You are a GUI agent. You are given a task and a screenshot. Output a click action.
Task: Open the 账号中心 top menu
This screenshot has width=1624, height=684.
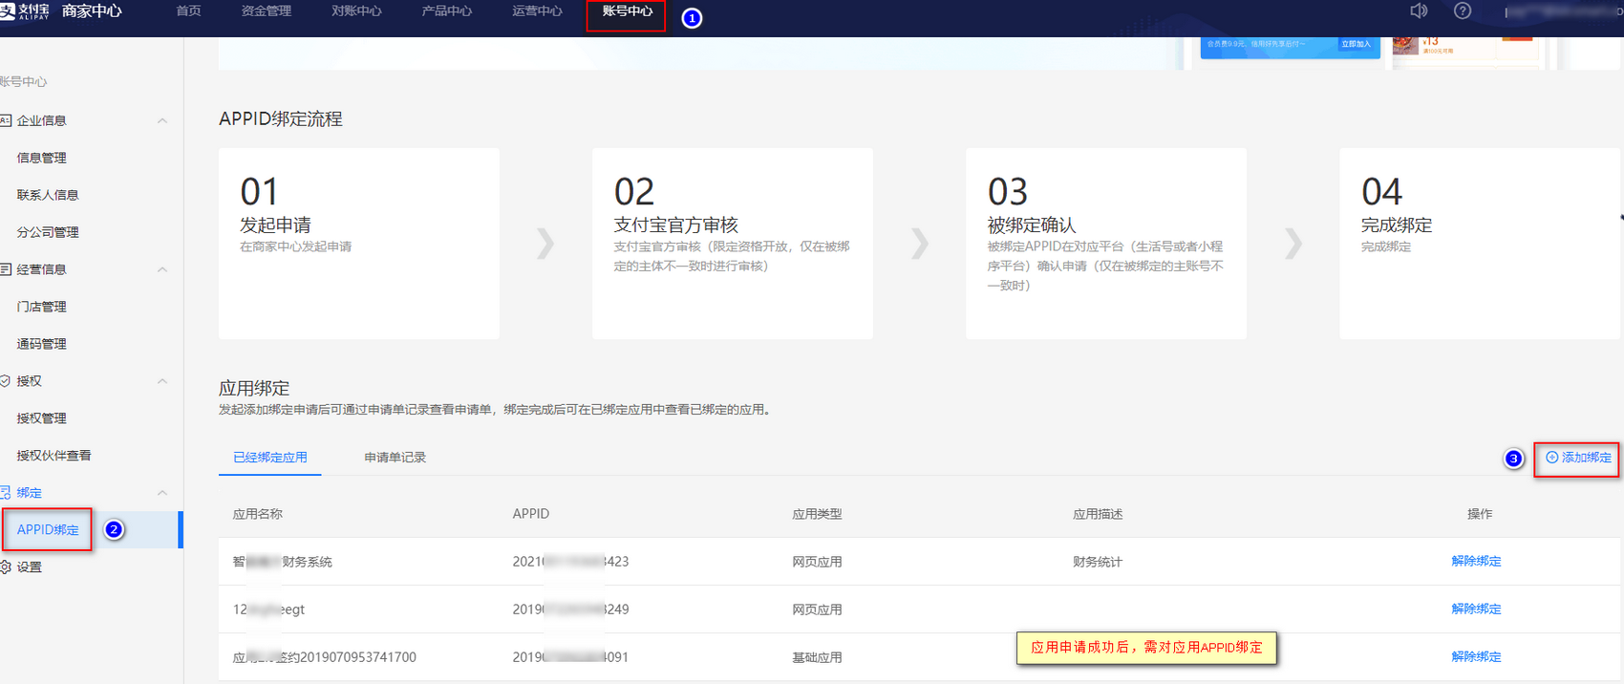(x=627, y=11)
